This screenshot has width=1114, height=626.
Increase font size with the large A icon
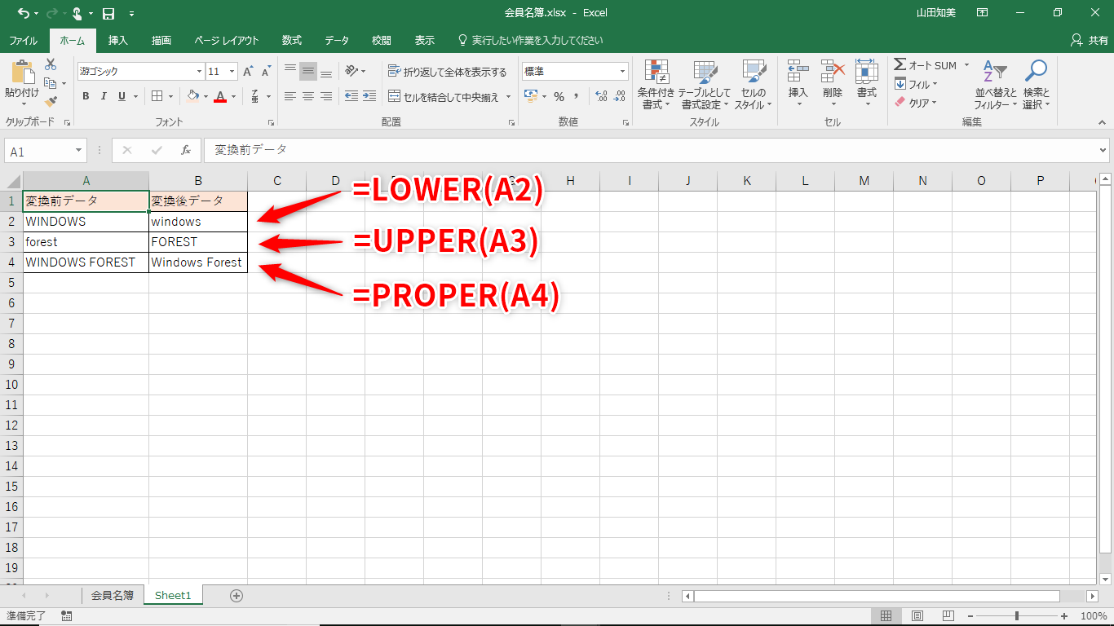coord(248,72)
